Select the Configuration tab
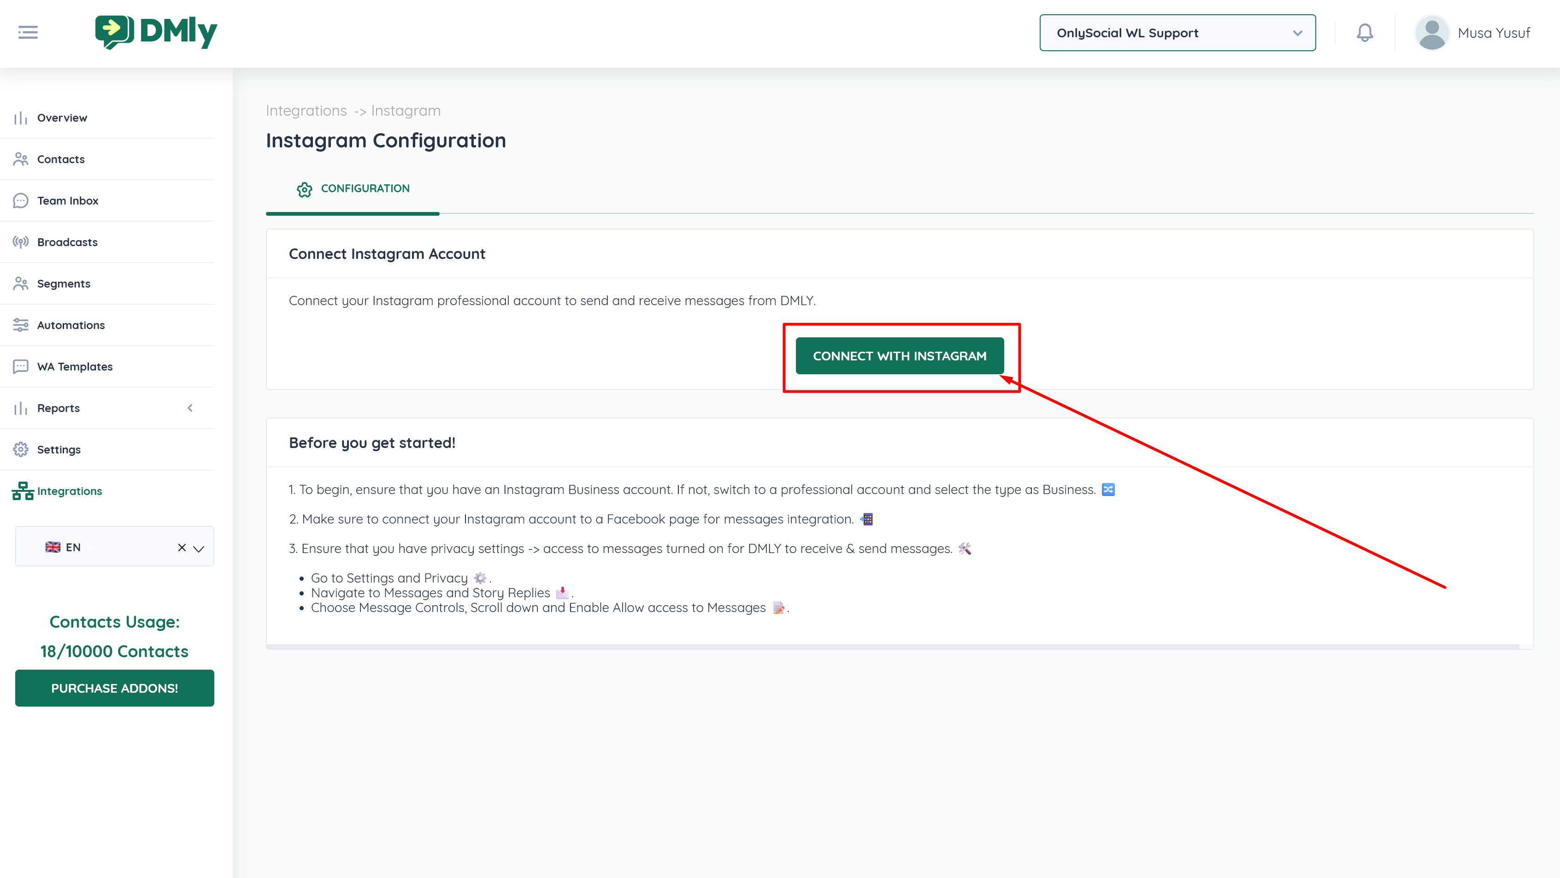Viewport: 1560px width, 878px height. 353,189
